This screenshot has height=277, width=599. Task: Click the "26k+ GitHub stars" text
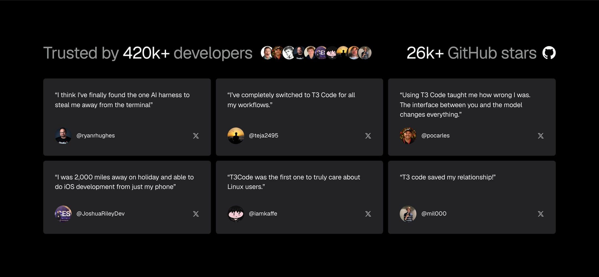(x=471, y=53)
